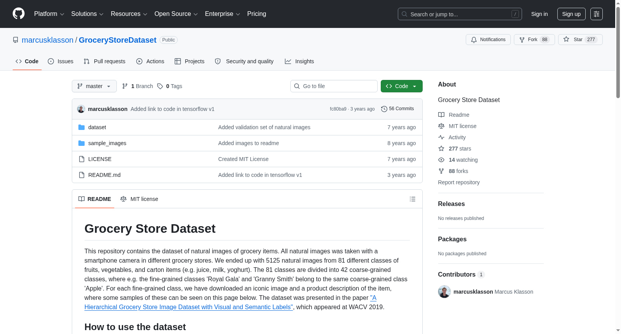The width and height of the screenshot is (621, 334).
Task: Click the fc80ba9 commit hash
Action: tap(338, 109)
